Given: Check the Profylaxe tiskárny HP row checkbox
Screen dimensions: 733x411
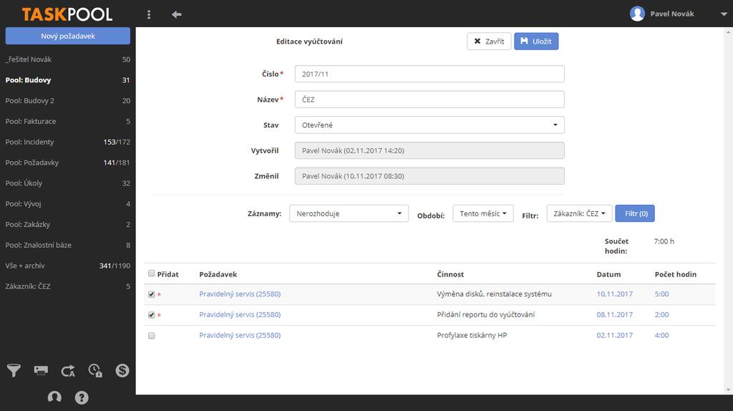Looking at the screenshot, I should coord(152,335).
